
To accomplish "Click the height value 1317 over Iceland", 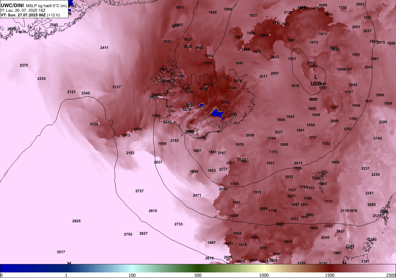I will click(x=233, y=115).
